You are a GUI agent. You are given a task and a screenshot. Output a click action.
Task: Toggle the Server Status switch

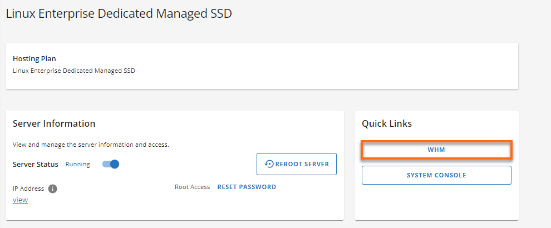pos(111,164)
